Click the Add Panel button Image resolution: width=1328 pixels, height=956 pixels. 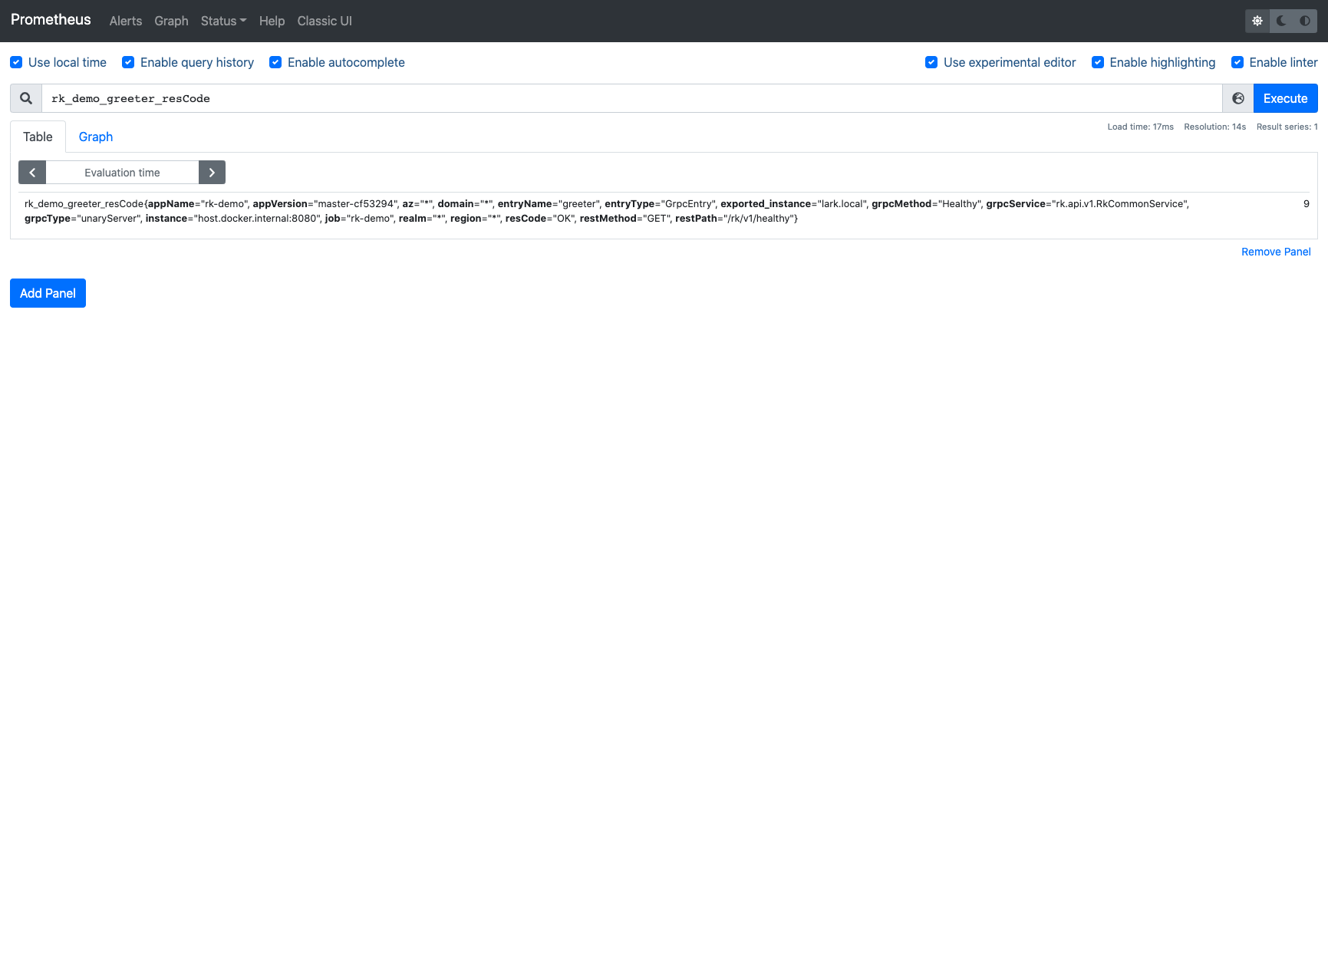[48, 293]
